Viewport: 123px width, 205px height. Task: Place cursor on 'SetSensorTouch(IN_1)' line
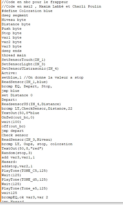click(23, 60)
